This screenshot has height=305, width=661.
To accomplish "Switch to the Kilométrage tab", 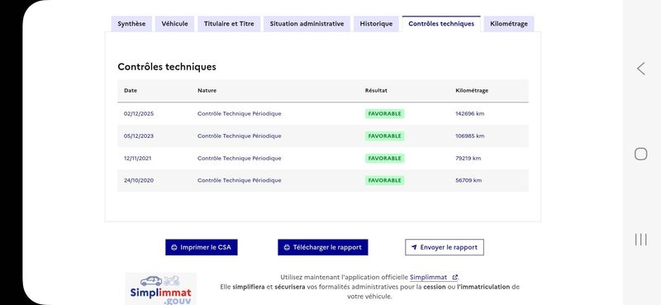I will coord(509,24).
